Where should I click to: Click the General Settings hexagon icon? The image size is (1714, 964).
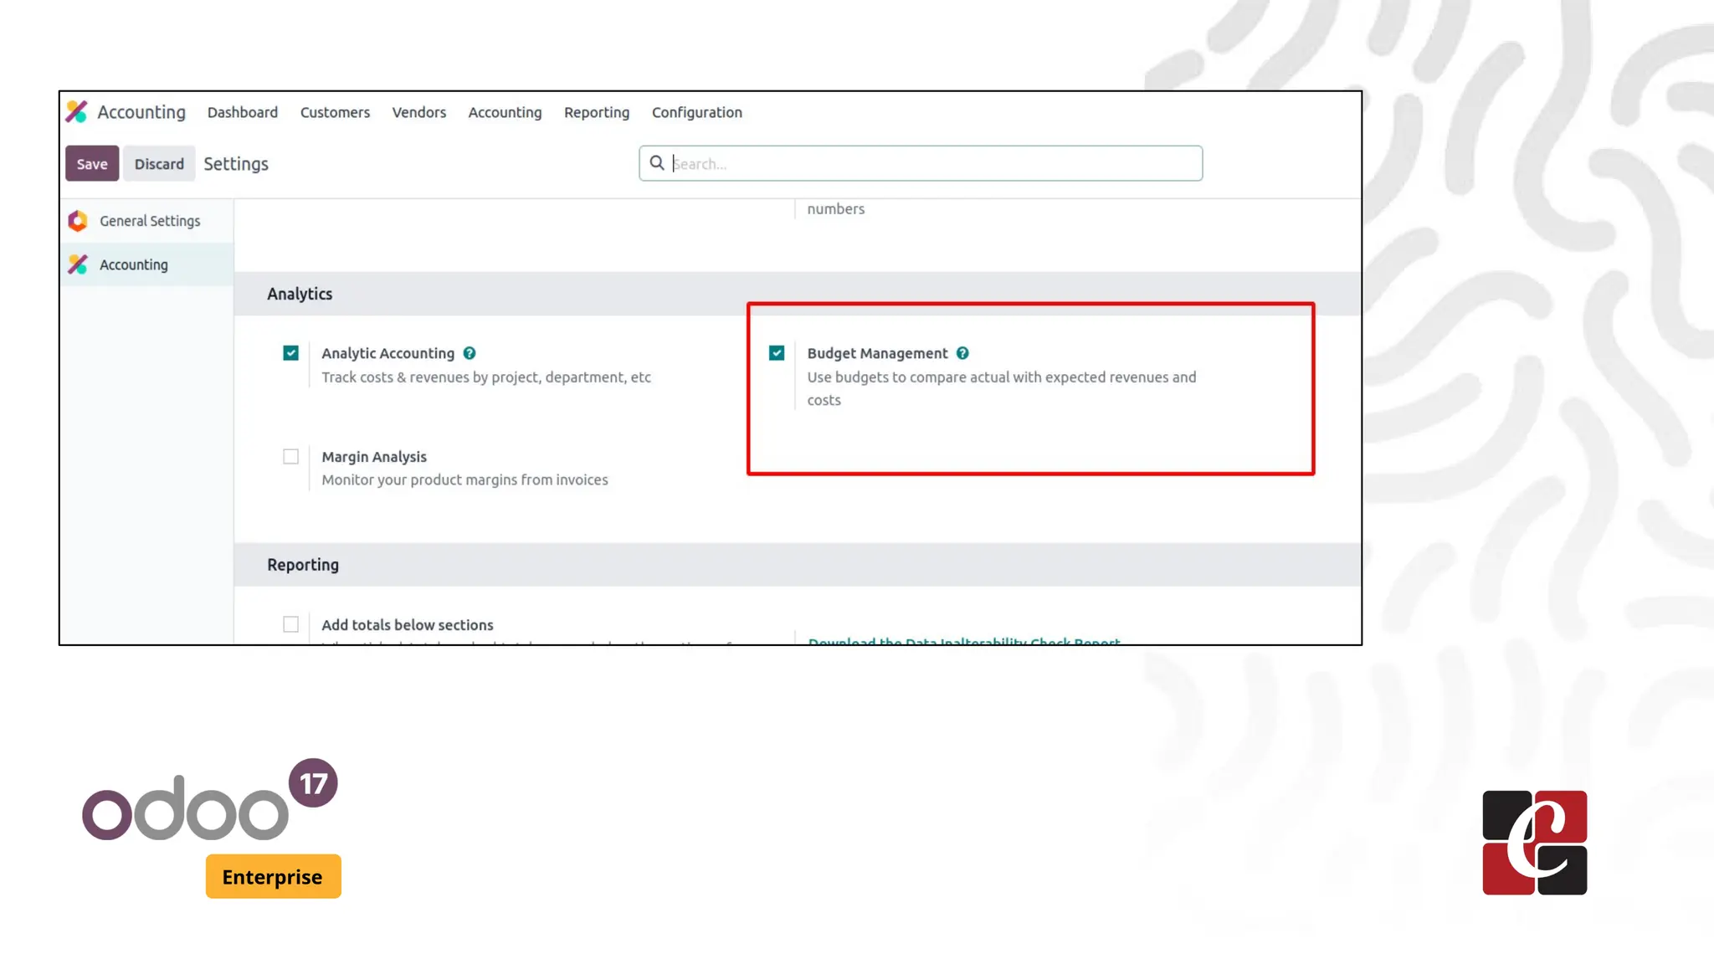click(78, 221)
